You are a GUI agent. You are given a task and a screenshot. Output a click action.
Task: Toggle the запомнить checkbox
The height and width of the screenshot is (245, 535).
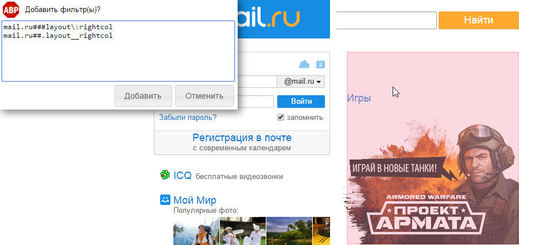(281, 118)
